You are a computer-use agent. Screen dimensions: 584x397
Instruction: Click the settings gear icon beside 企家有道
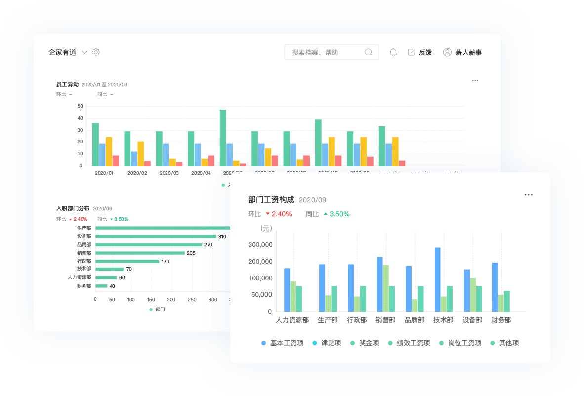click(96, 52)
